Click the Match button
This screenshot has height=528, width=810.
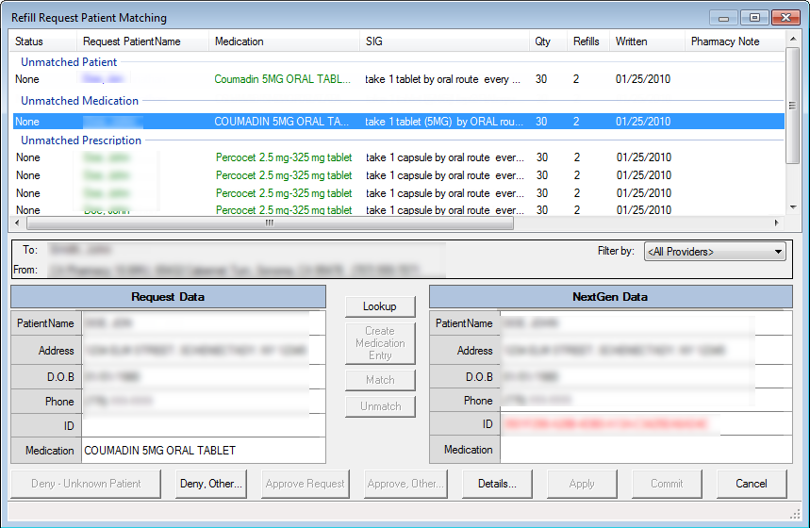point(380,380)
